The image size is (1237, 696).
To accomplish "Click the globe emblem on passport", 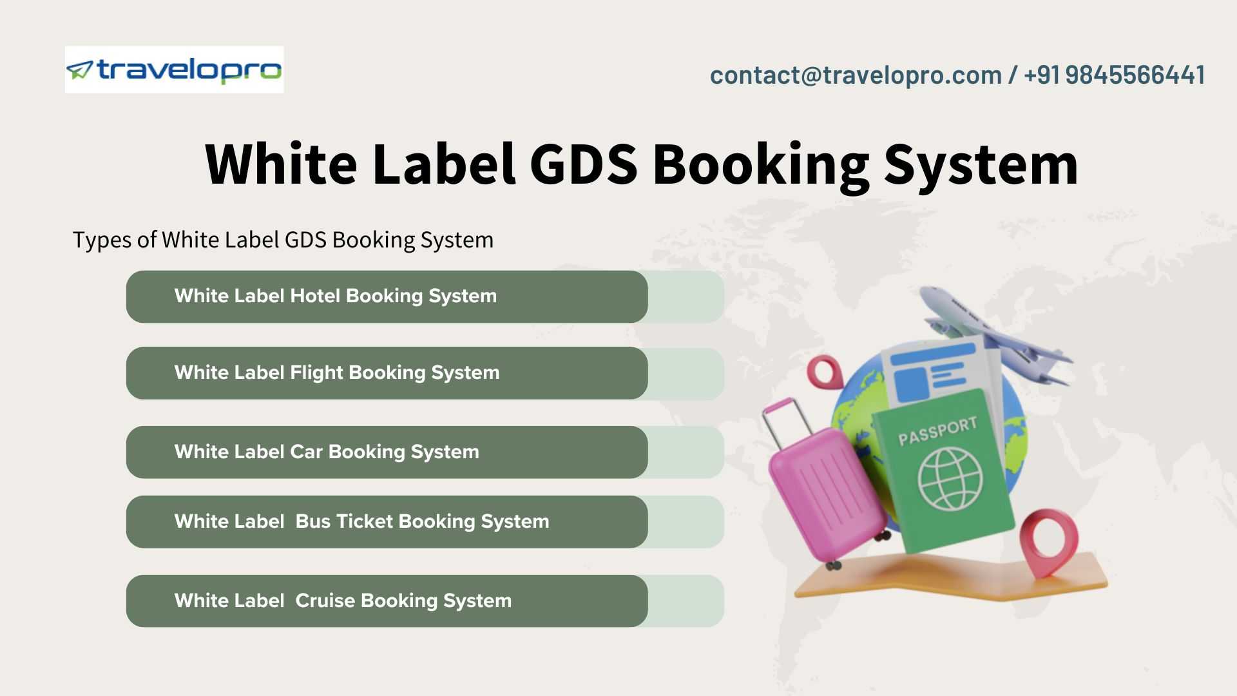I will pos(950,479).
